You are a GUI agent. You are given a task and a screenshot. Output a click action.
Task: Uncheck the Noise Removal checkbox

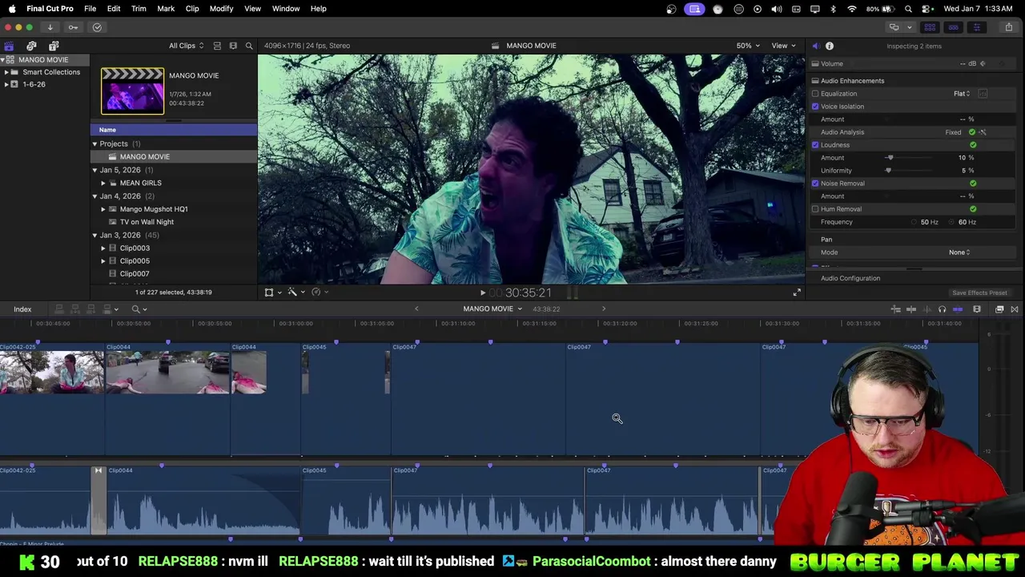click(x=815, y=184)
